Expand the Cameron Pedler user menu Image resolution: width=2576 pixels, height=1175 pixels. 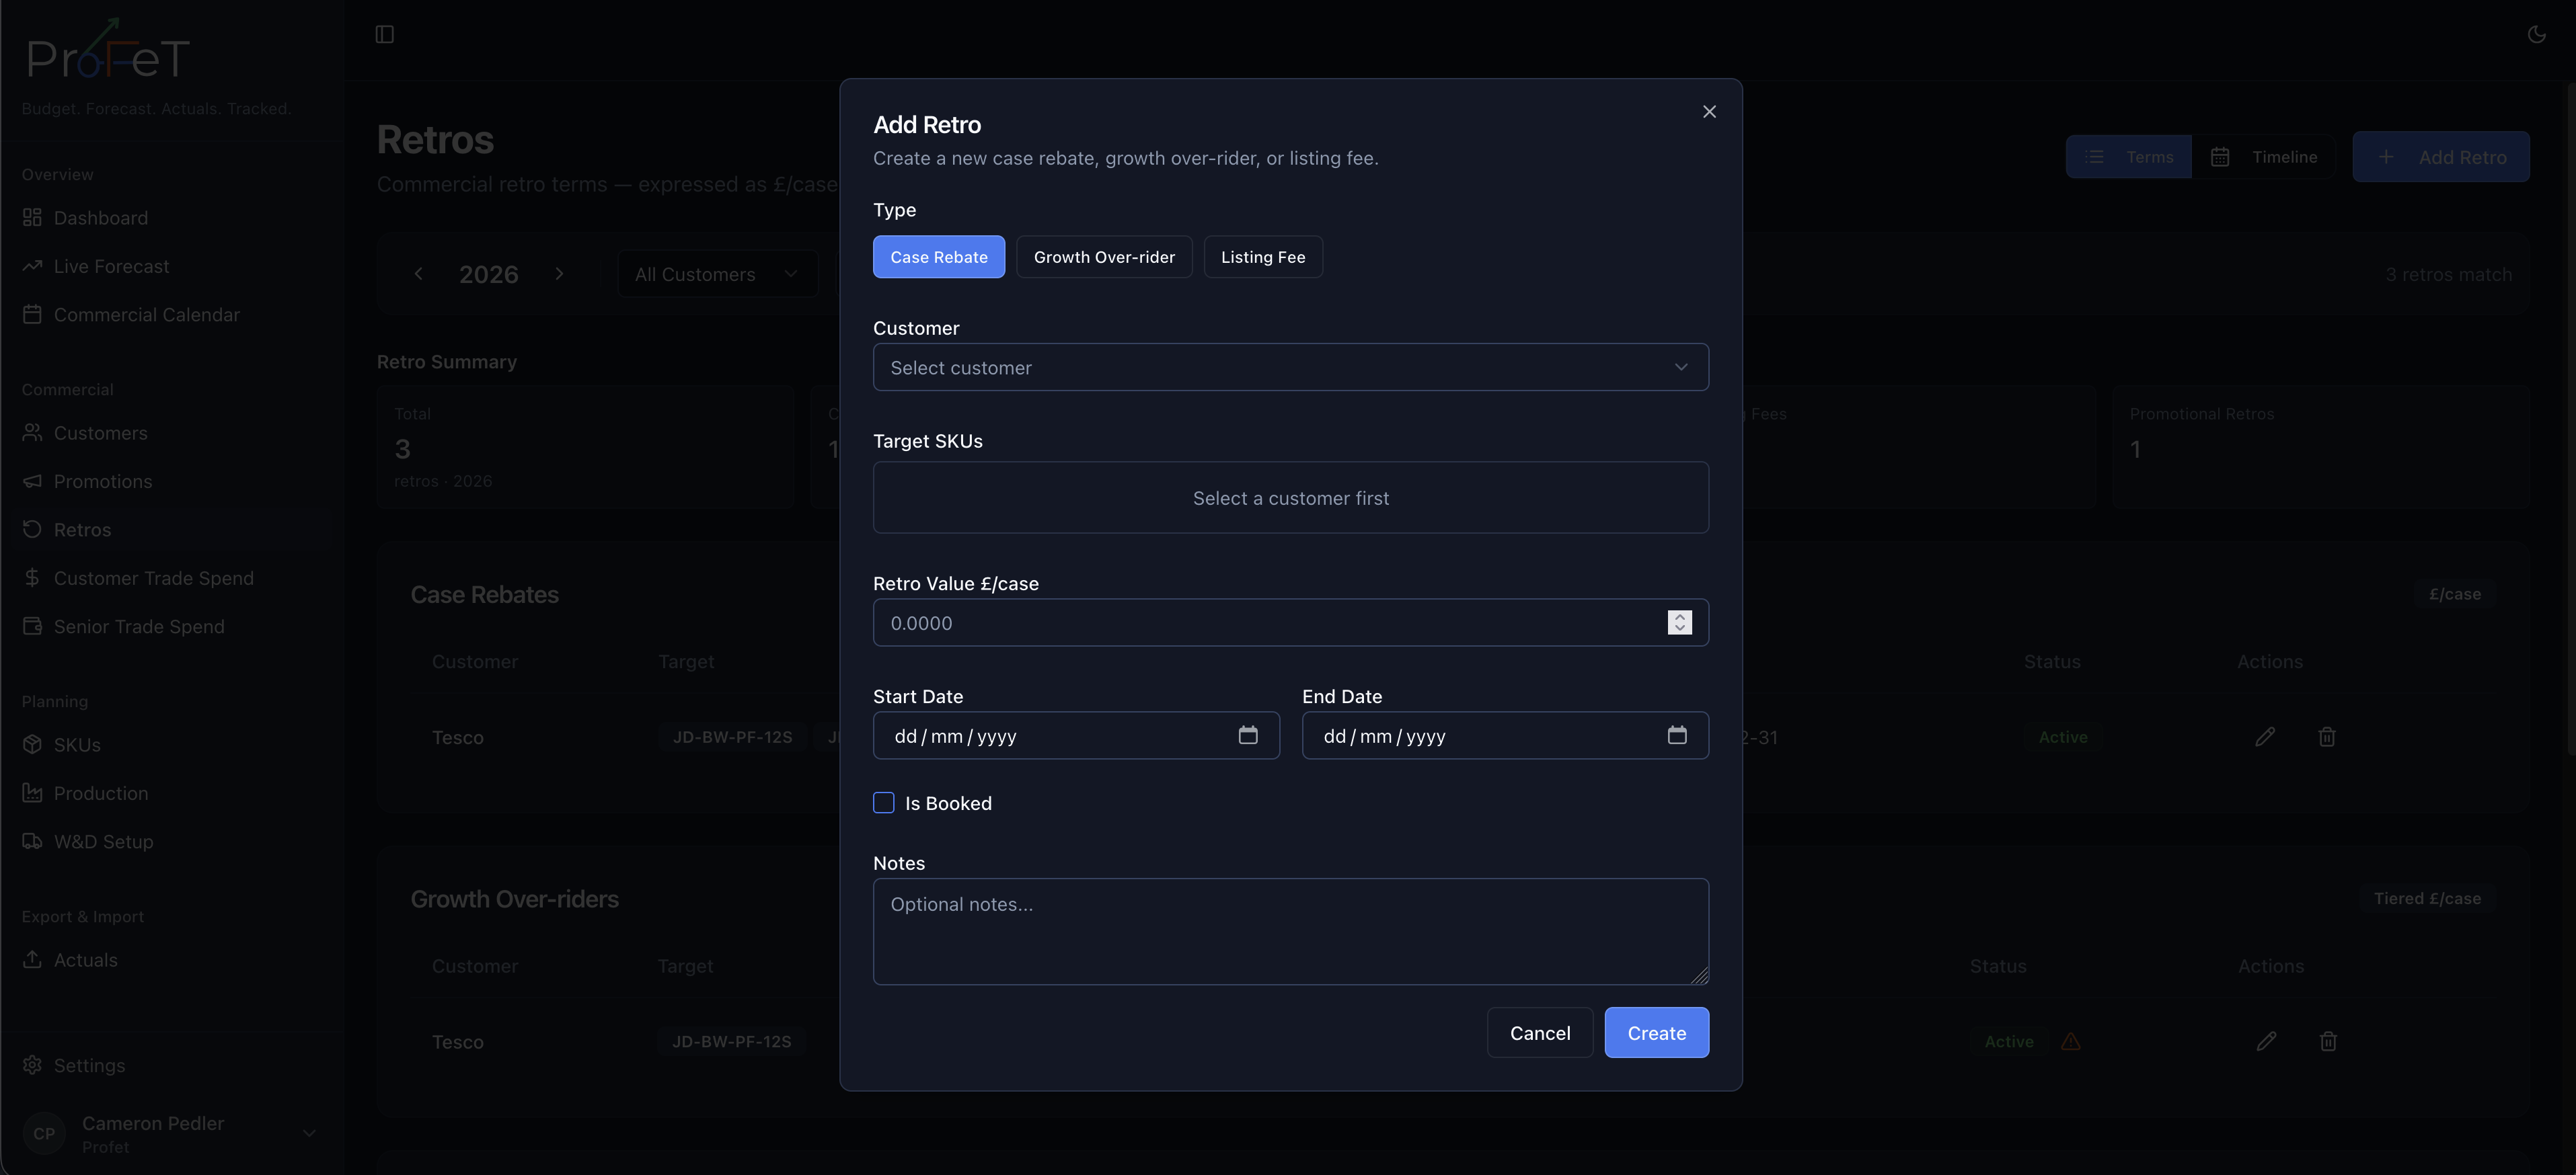click(309, 1133)
